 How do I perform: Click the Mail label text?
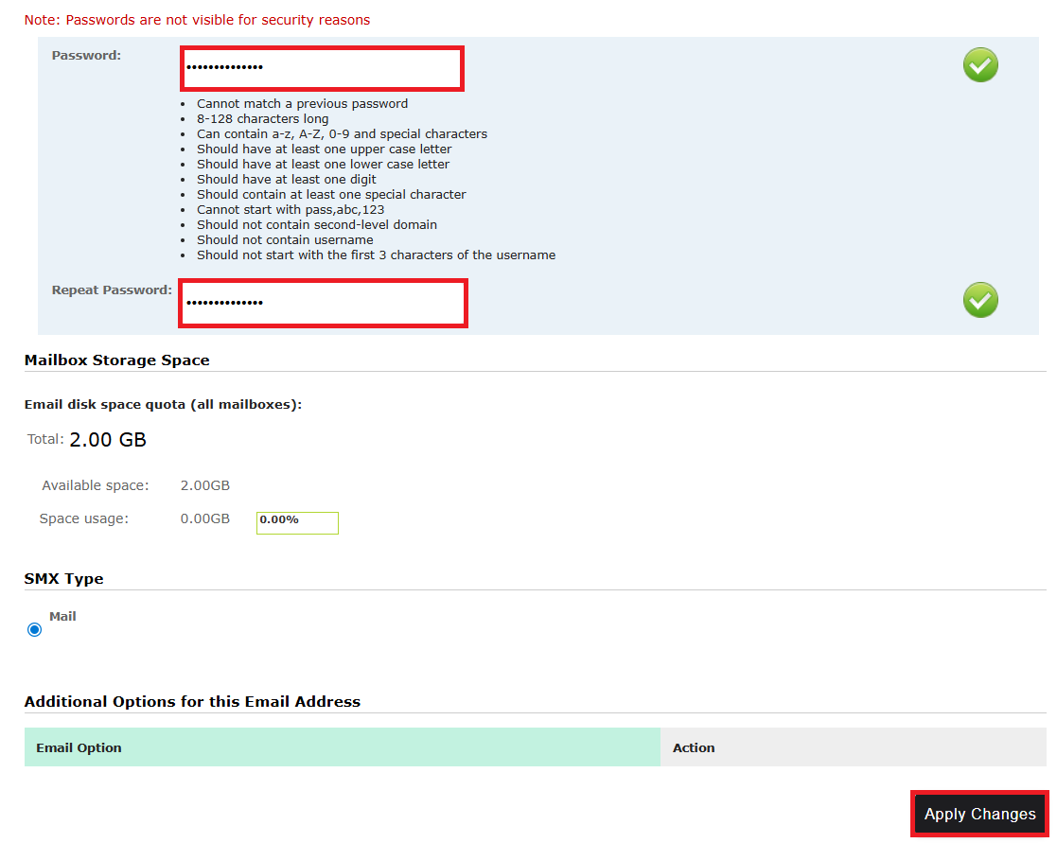[62, 617]
